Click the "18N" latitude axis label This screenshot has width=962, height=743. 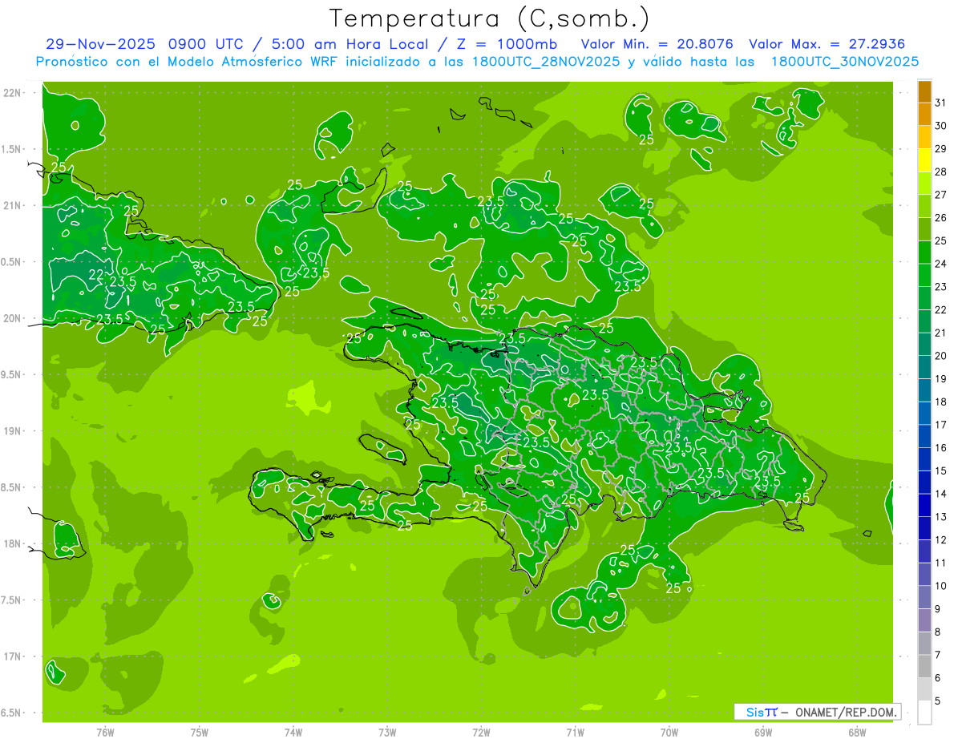pyautogui.click(x=12, y=543)
